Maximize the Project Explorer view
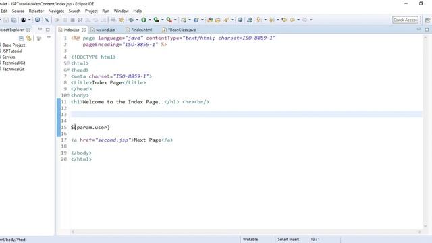 [x=48, y=30]
